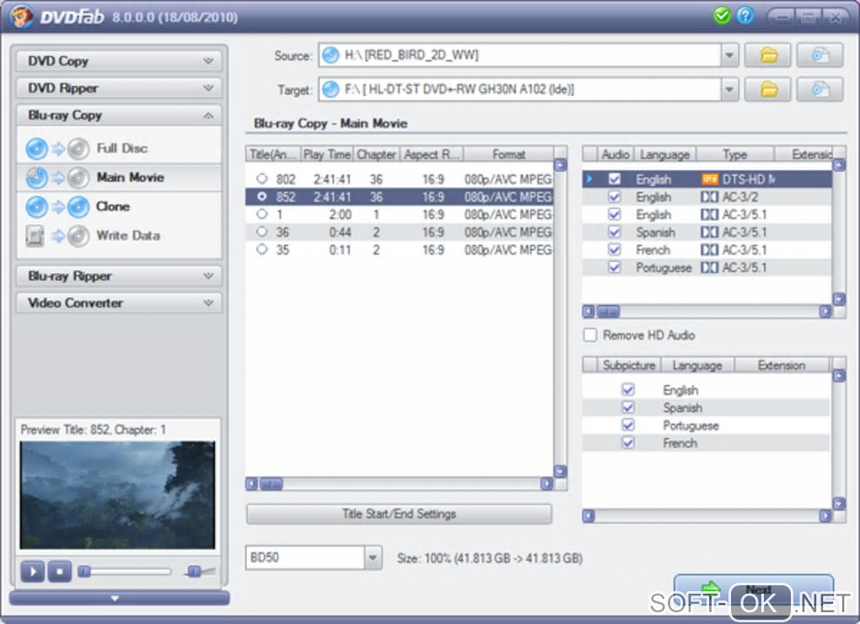Browse target folder with yellow folder icon
The height and width of the screenshot is (624, 860).
(x=768, y=89)
